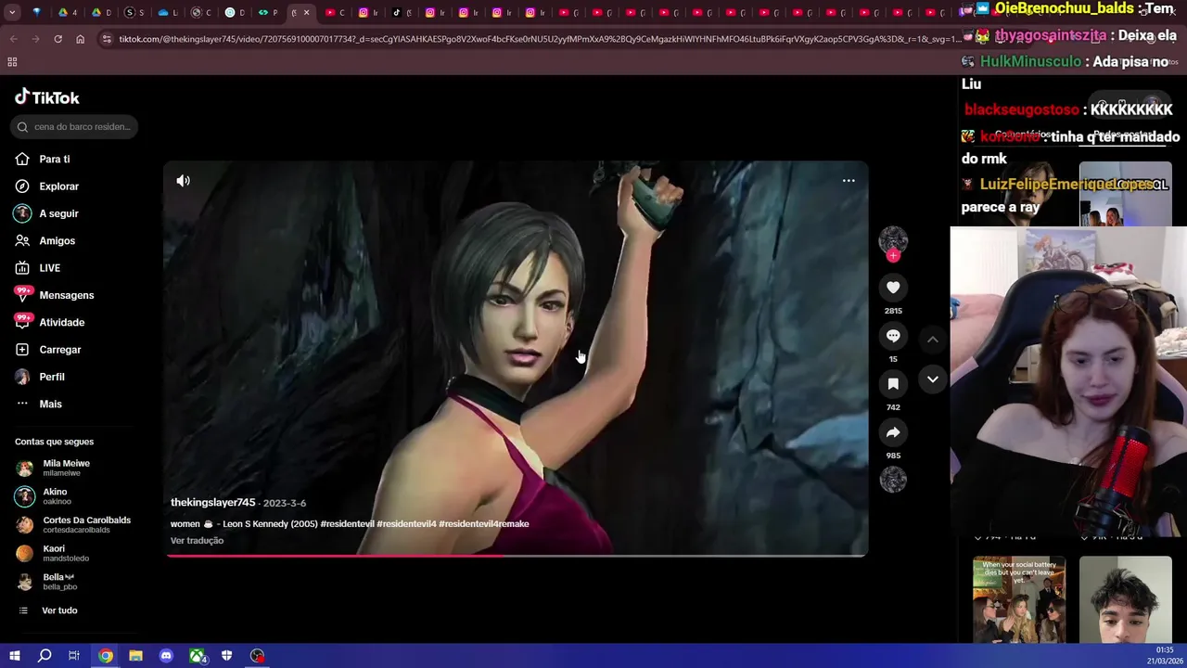Go to next video with down chevron
The width and height of the screenshot is (1187, 668).
pos(933,379)
